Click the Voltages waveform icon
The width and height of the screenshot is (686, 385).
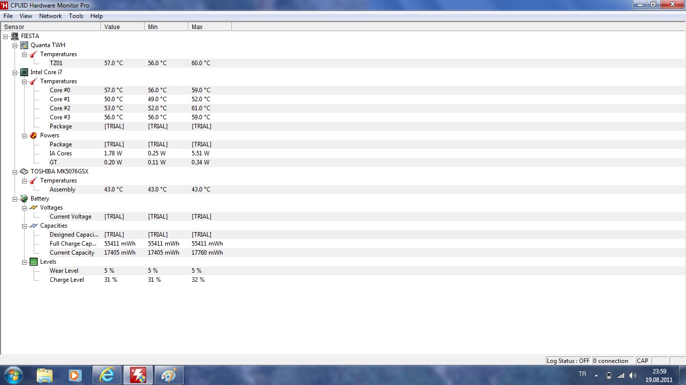34,208
